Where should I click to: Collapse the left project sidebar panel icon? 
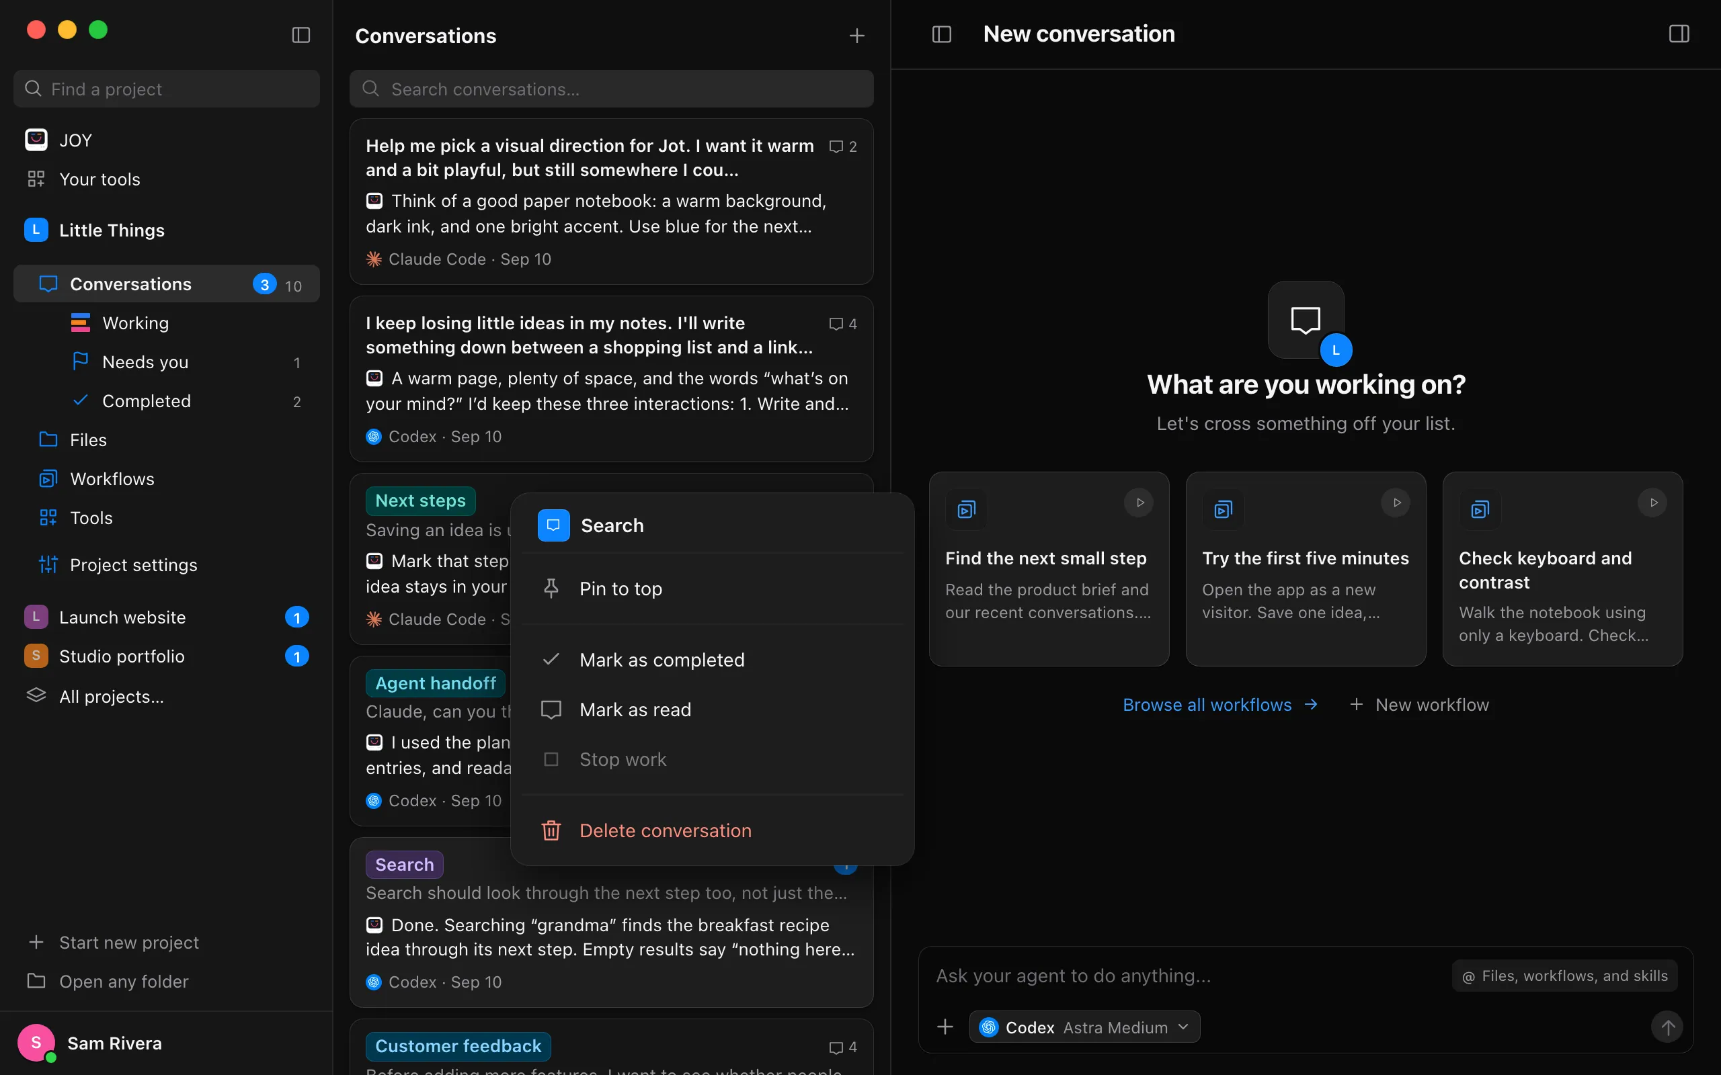click(x=301, y=35)
